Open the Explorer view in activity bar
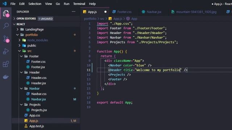 (6, 13)
